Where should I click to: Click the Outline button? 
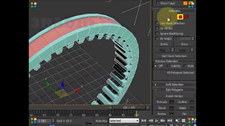coord(182,102)
